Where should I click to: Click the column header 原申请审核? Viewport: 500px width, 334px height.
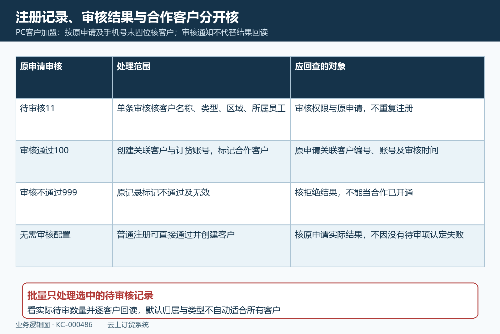pos(64,77)
